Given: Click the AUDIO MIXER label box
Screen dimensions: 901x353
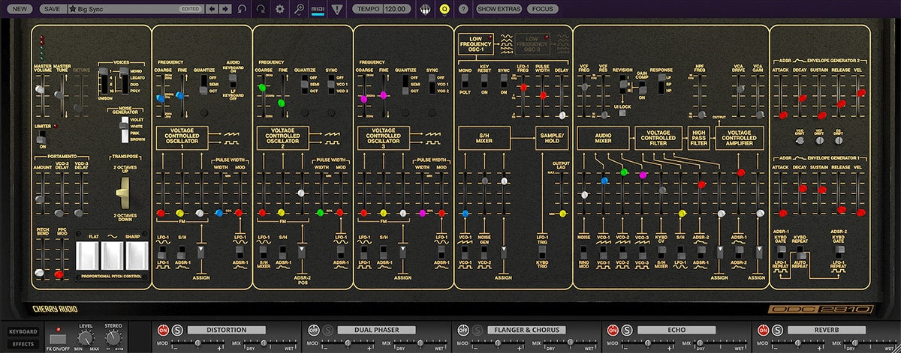Looking at the screenshot, I should coord(603,139).
